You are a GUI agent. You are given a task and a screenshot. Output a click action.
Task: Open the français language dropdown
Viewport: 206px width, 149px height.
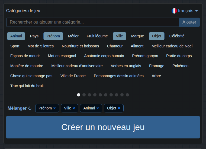point(185,11)
